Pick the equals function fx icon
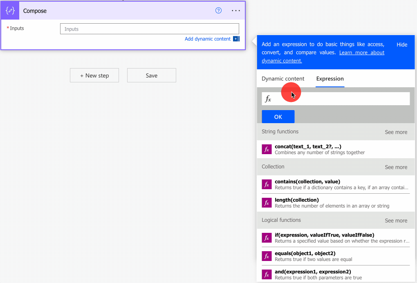The image size is (417, 283). (x=267, y=256)
